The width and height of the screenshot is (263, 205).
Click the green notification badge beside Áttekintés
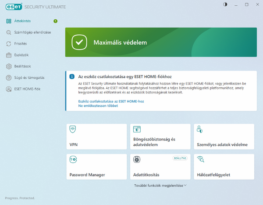56,21
